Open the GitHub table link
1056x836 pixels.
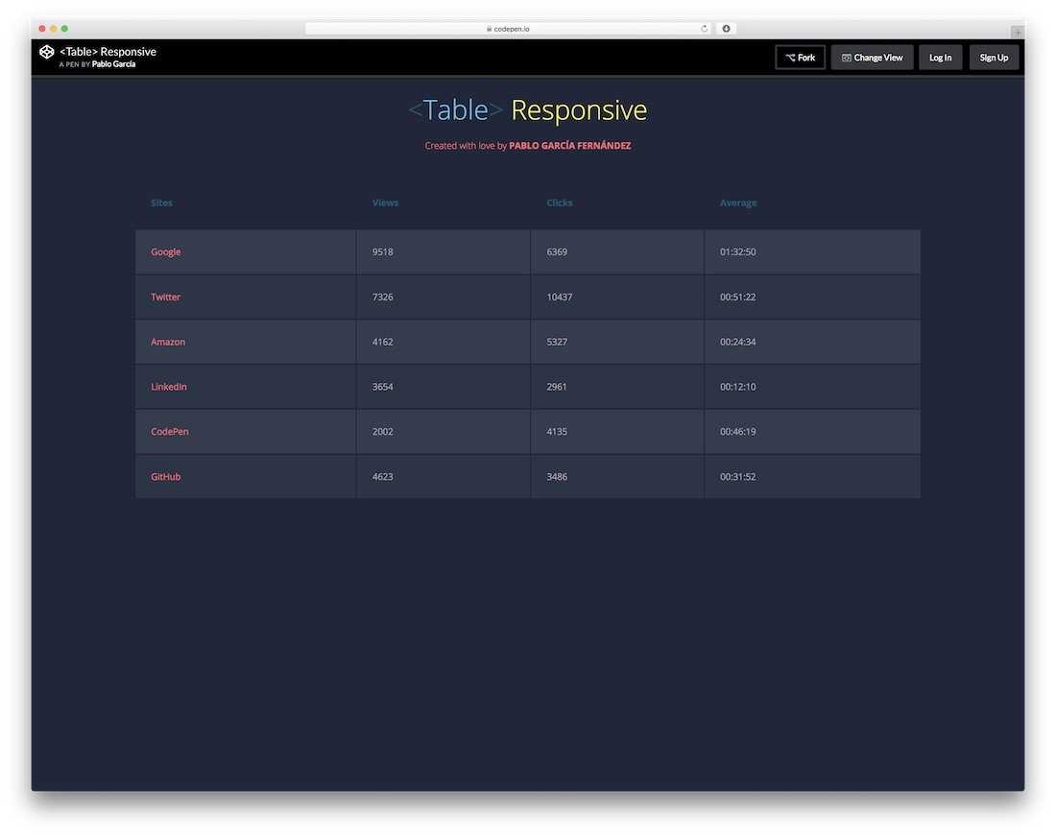click(165, 476)
